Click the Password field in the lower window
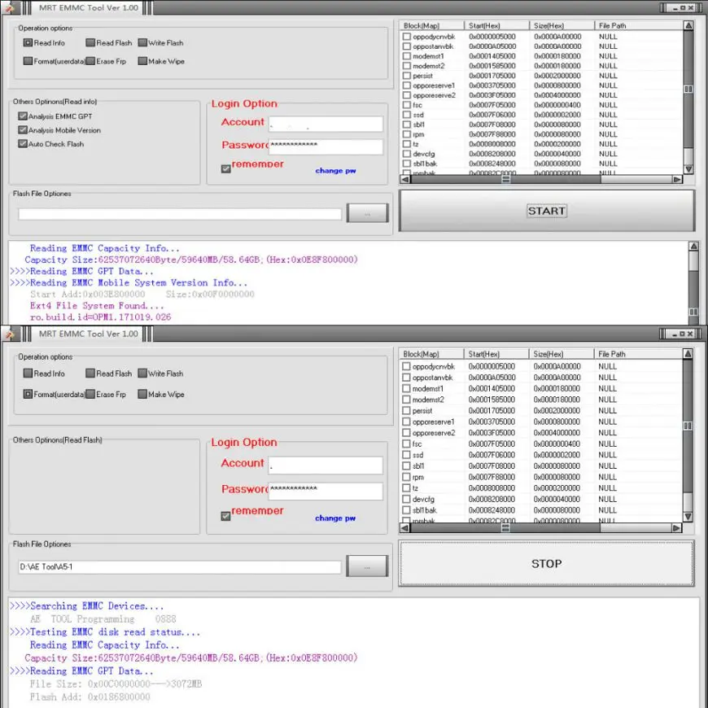Screen dimensions: 708x708 coord(326,492)
